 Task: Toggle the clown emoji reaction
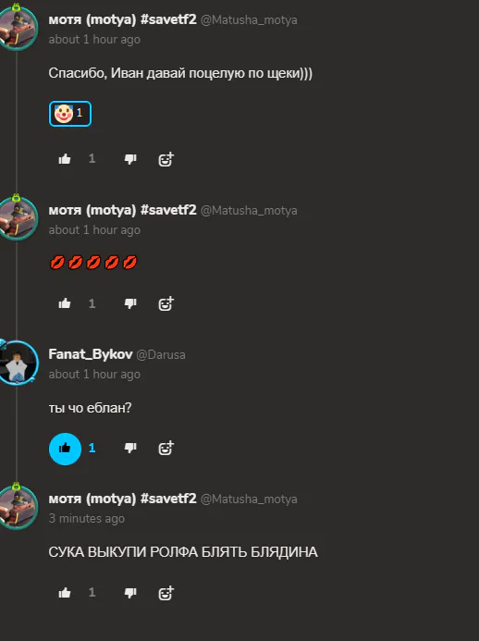70,114
